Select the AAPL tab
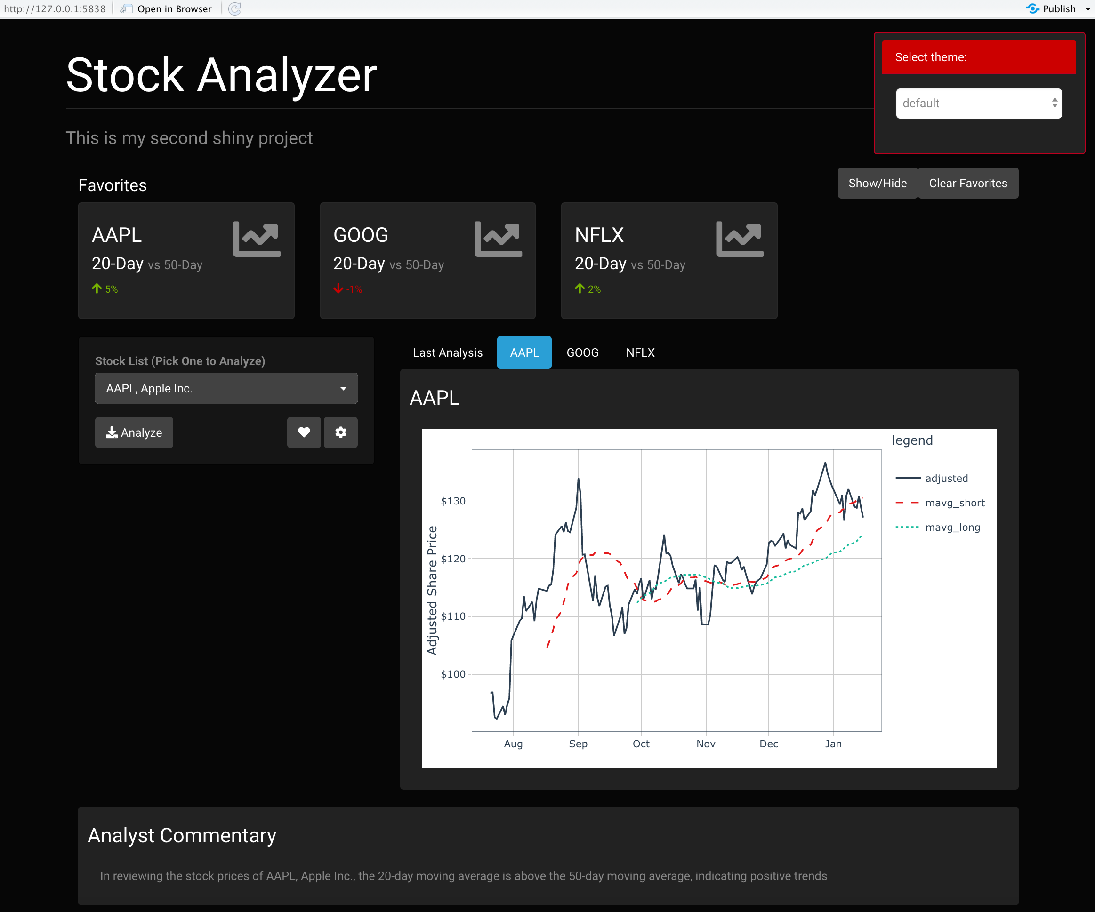The height and width of the screenshot is (912, 1095). coord(524,353)
